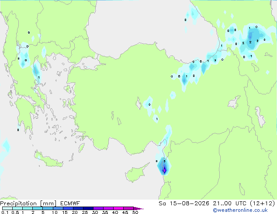277x214 pixels.
Task: Click the 'Sa 15-08-2026' date text
Action: (184, 204)
